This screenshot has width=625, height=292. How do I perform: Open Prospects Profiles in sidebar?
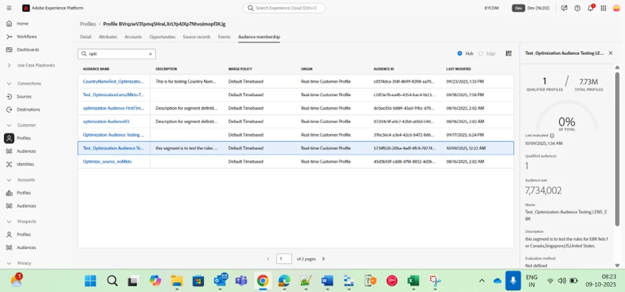[23, 235]
